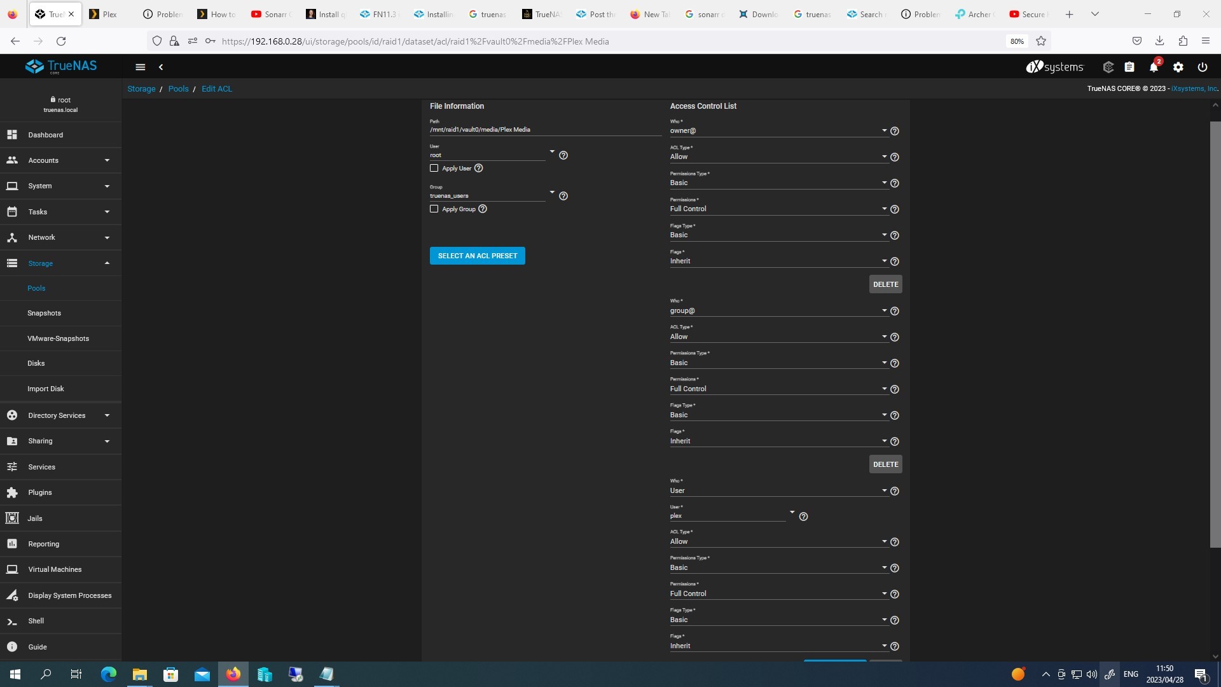1221x687 pixels.
Task: Delete the owner@ ACL entry
Action: (885, 284)
